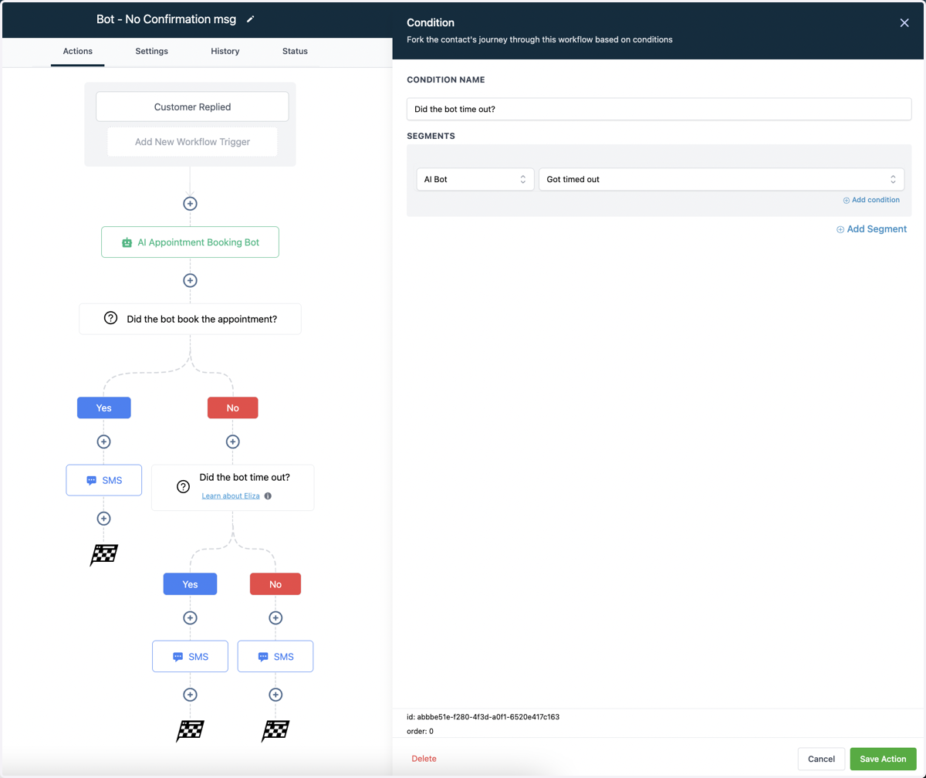
Task: Click end flag under time out Yes branch
Action: (190, 730)
